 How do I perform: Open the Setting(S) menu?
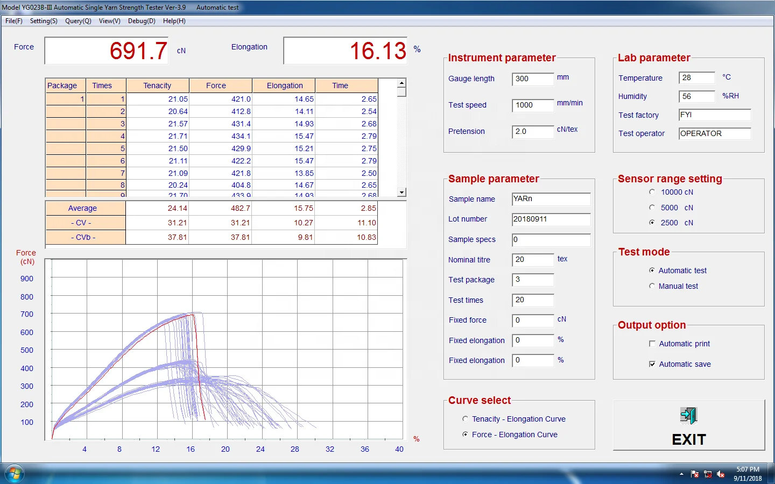coord(43,21)
